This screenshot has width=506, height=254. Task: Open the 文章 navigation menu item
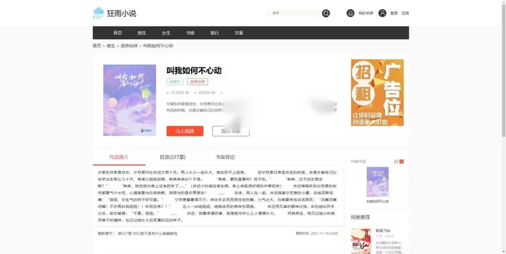(x=239, y=33)
